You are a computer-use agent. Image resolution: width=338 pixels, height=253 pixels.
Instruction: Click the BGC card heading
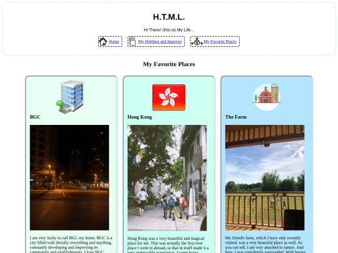click(x=35, y=117)
